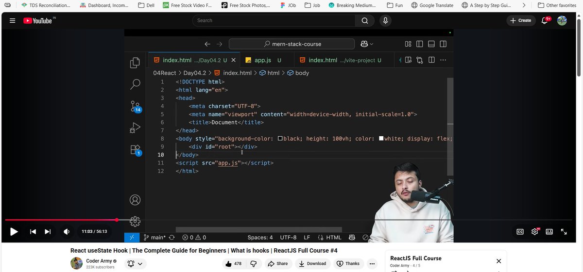Seek on the red video progress bar
The image size is (583, 272).
click(x=61, y=220)
